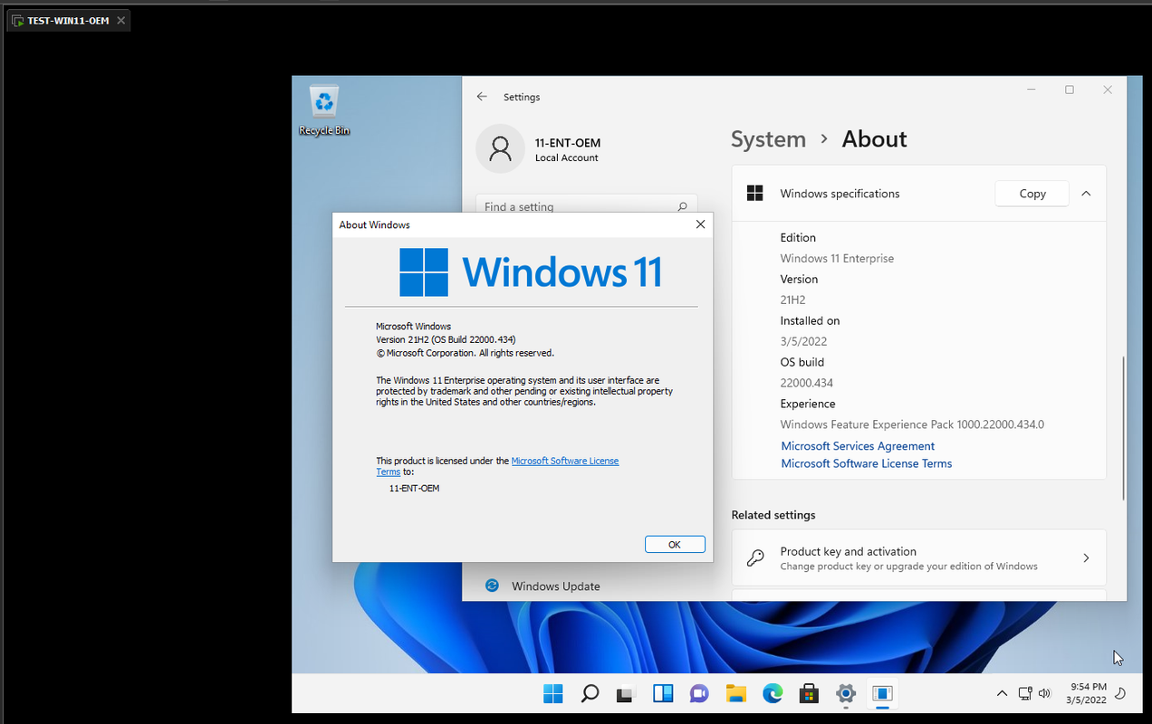
Task: Open Product key and activation
Action: click(919, 558)
